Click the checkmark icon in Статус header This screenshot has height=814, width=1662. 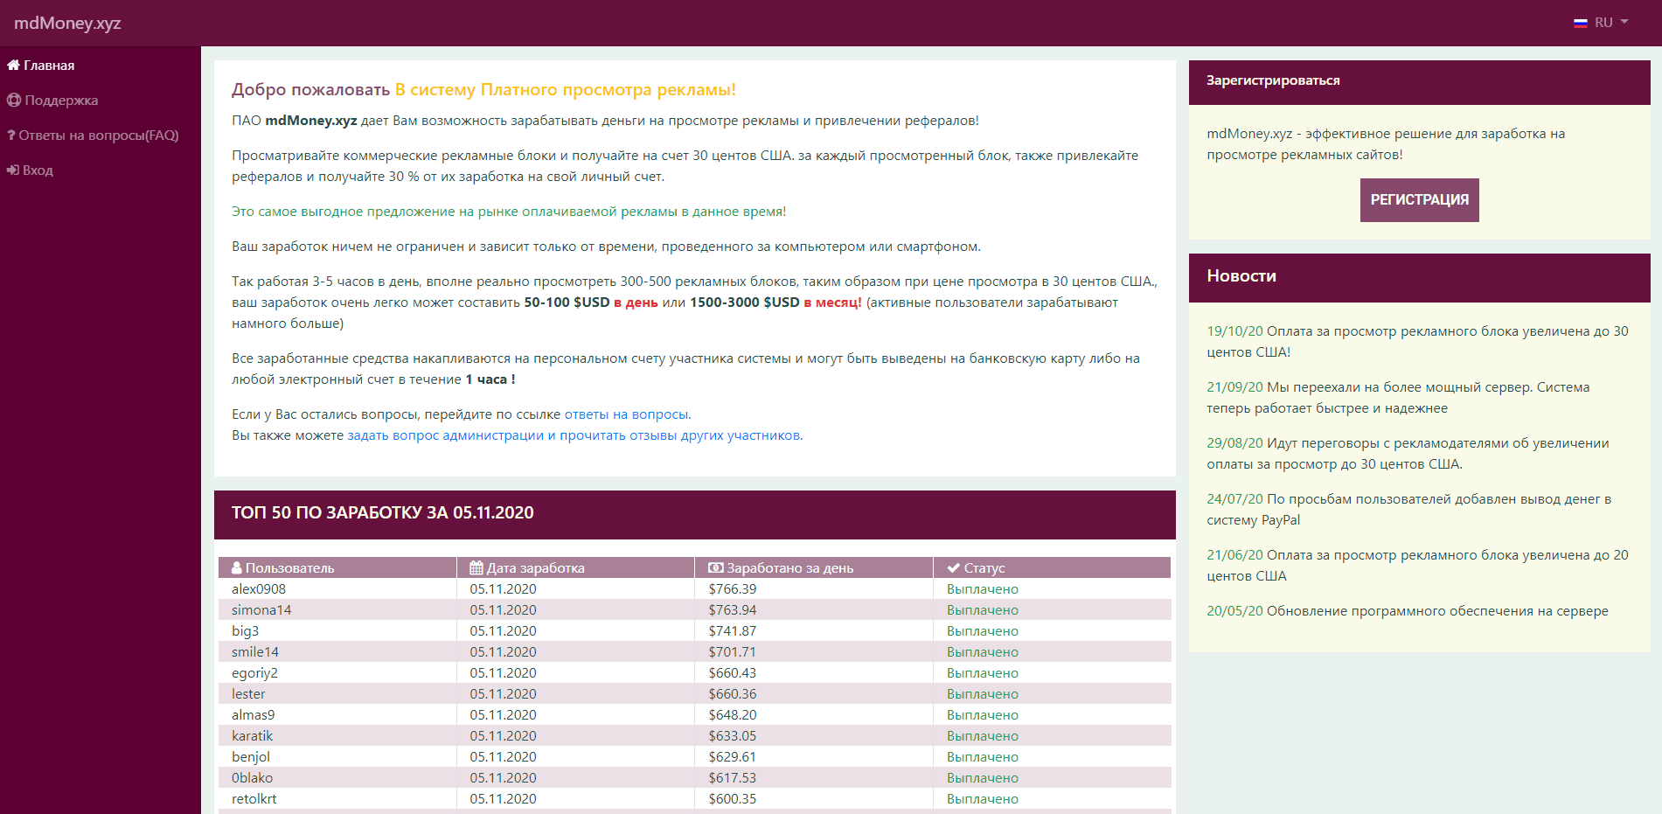click(954, 568)
